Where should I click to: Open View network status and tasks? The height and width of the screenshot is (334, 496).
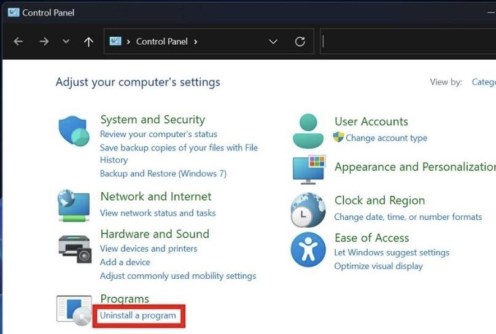tap(158, 213)
